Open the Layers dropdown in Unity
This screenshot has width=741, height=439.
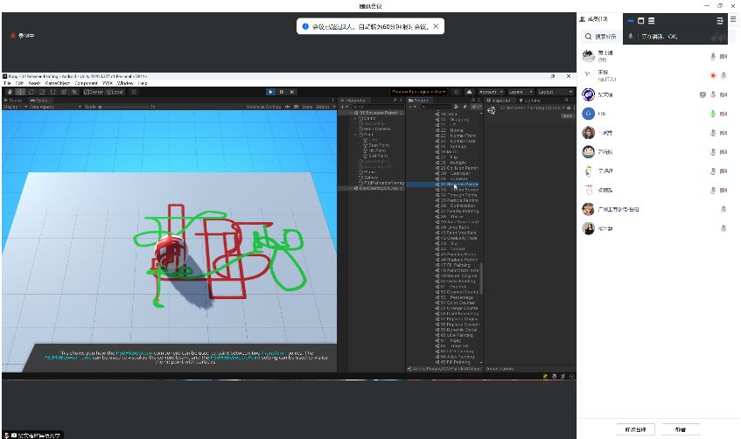(x=519, y=91)
